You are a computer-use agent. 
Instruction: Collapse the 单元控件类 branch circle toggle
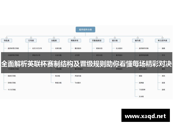pyautogui.click(x=162, y=38)
